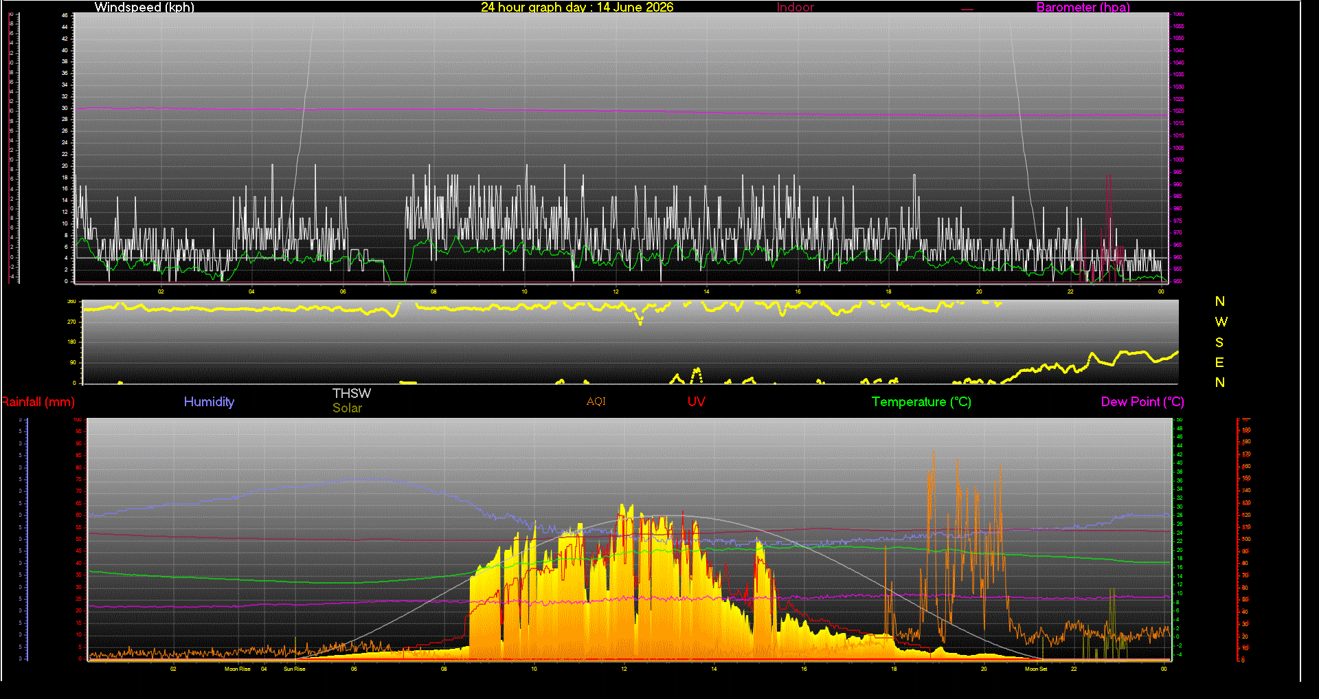Select the Solar legend label
Screen dimensions: 1319x699
(347, 408)
